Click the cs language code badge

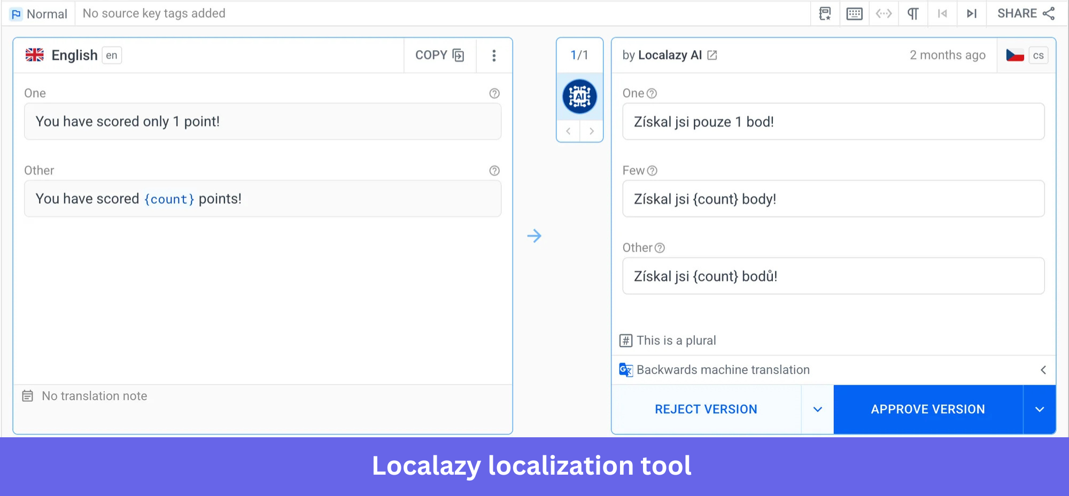pos(1038,55)
